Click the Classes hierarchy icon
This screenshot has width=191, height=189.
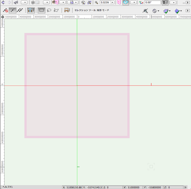pyautogui.click(x=16, y=3)
